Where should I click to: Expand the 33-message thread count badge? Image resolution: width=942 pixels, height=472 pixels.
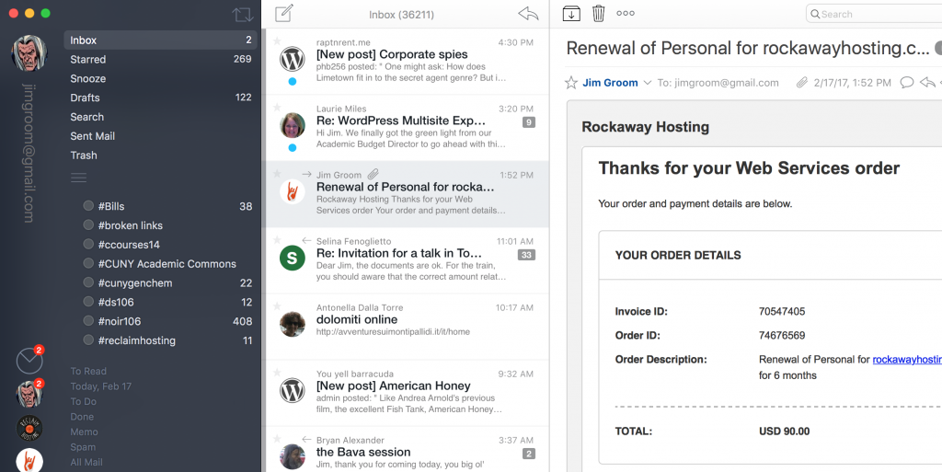click(x=526, y=255)
